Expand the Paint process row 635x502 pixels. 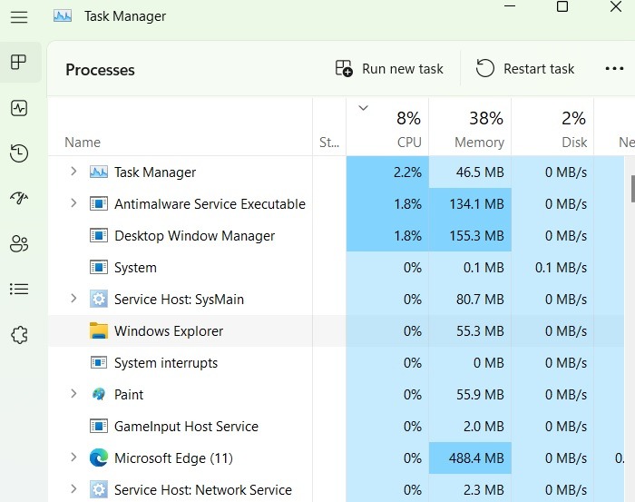pyautogui.click(x=73, y=393)
